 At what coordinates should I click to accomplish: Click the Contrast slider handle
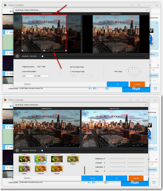pyautogui.click(x=126, y=163)
